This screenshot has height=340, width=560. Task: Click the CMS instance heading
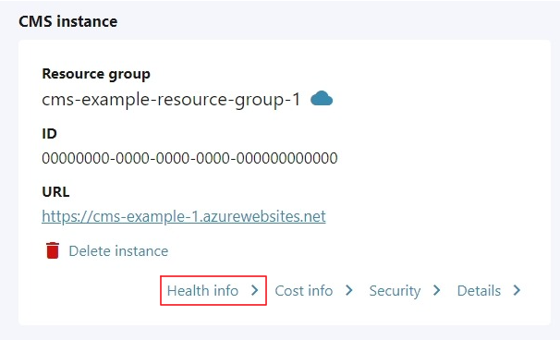67,21
